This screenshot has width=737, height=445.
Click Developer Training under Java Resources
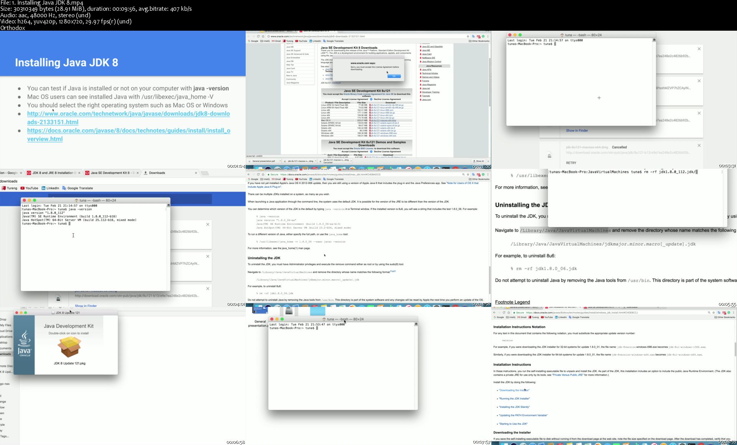(431, 92)
